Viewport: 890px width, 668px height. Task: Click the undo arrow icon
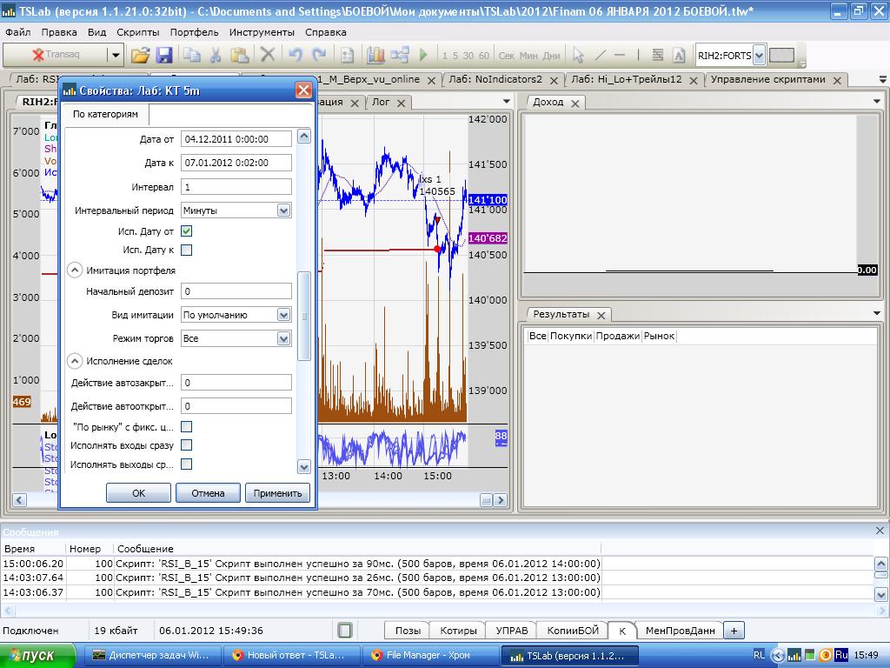(x=295, y=55)
